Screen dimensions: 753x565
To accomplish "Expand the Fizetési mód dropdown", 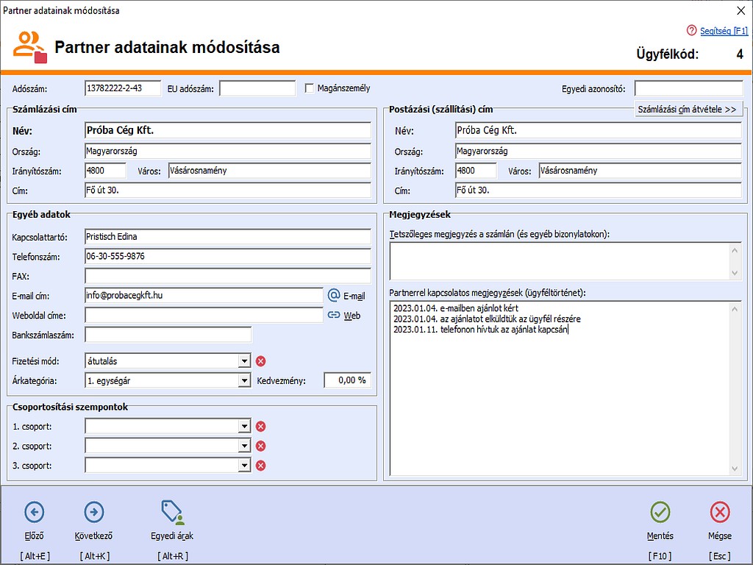I will pos(244,361).
